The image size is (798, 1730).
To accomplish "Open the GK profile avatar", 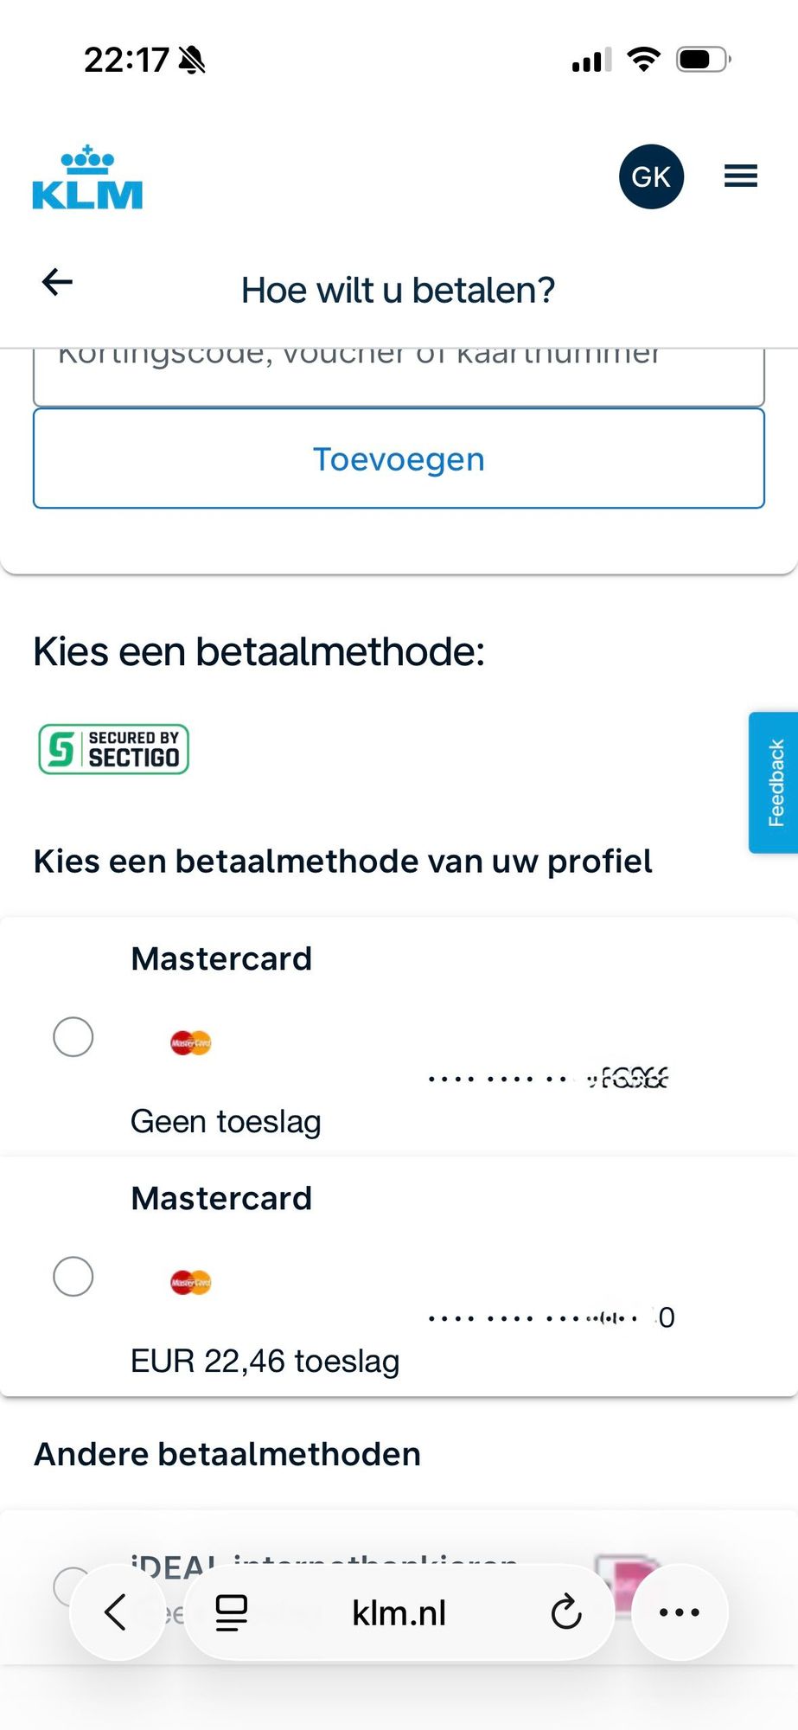I will pyautogui.click(x=651, y=176).
